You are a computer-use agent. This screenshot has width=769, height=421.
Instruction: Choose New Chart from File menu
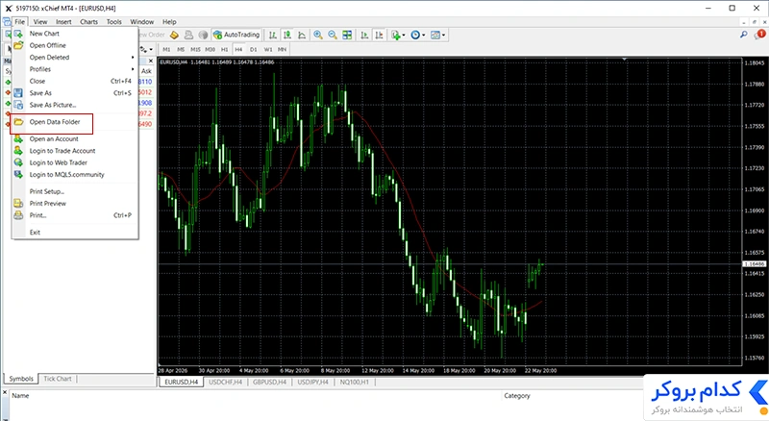click(x=75, y=34)
